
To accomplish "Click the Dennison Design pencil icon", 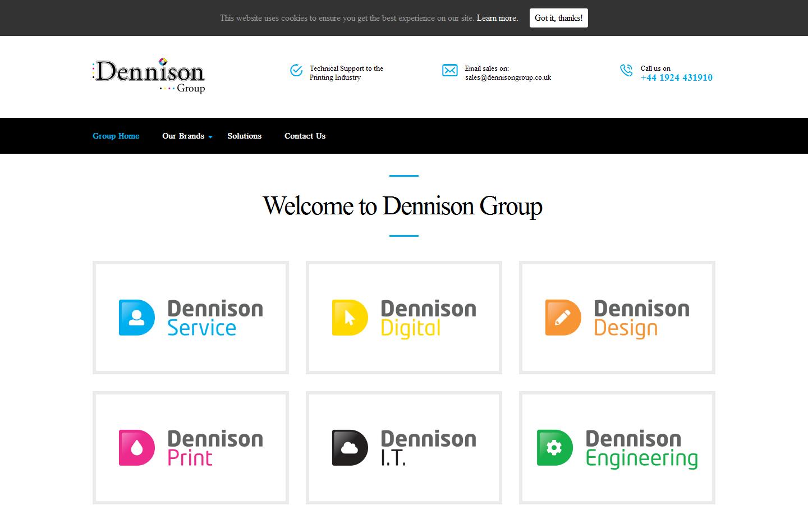I will coord(562,317).
